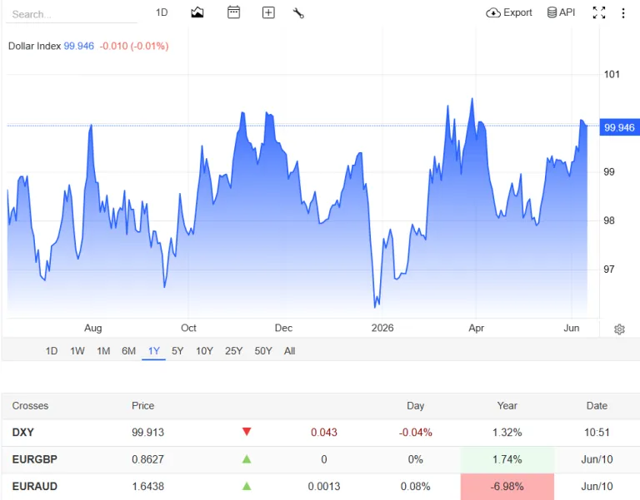Open the three-dot more options menu

click(622, 13)
